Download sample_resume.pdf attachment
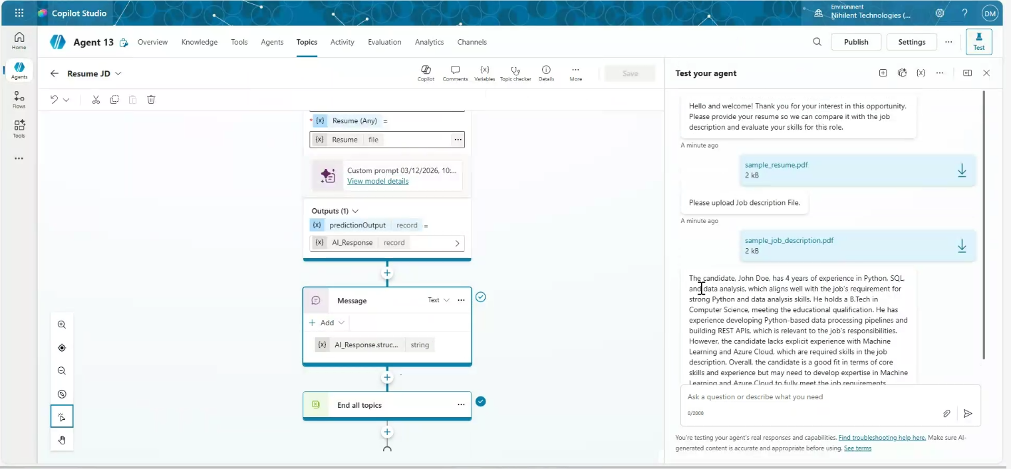 961,171
